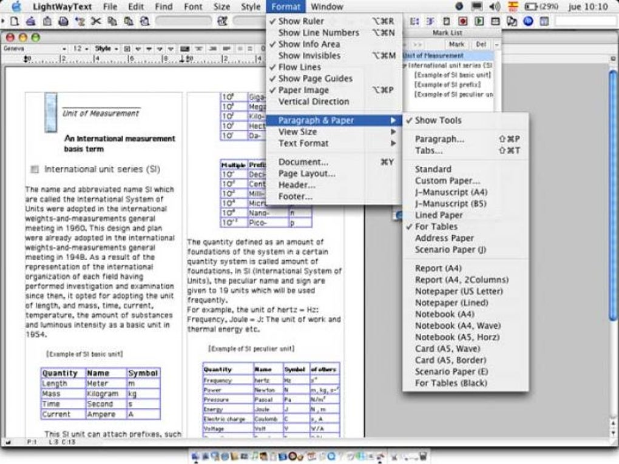Open the Find menu
Screen dimensions: 619x464
[x=163, y=6]
